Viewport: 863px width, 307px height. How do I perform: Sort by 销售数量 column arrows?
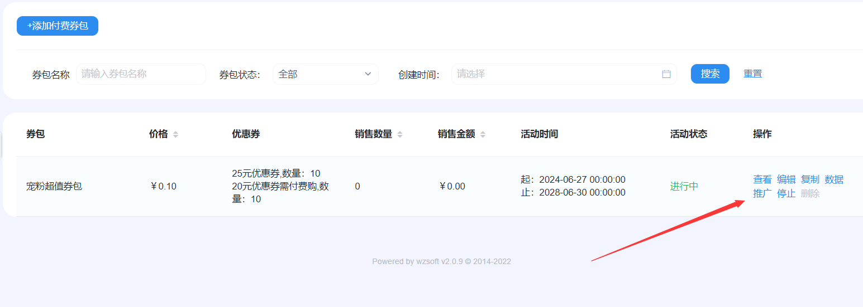tap(400, 134)
